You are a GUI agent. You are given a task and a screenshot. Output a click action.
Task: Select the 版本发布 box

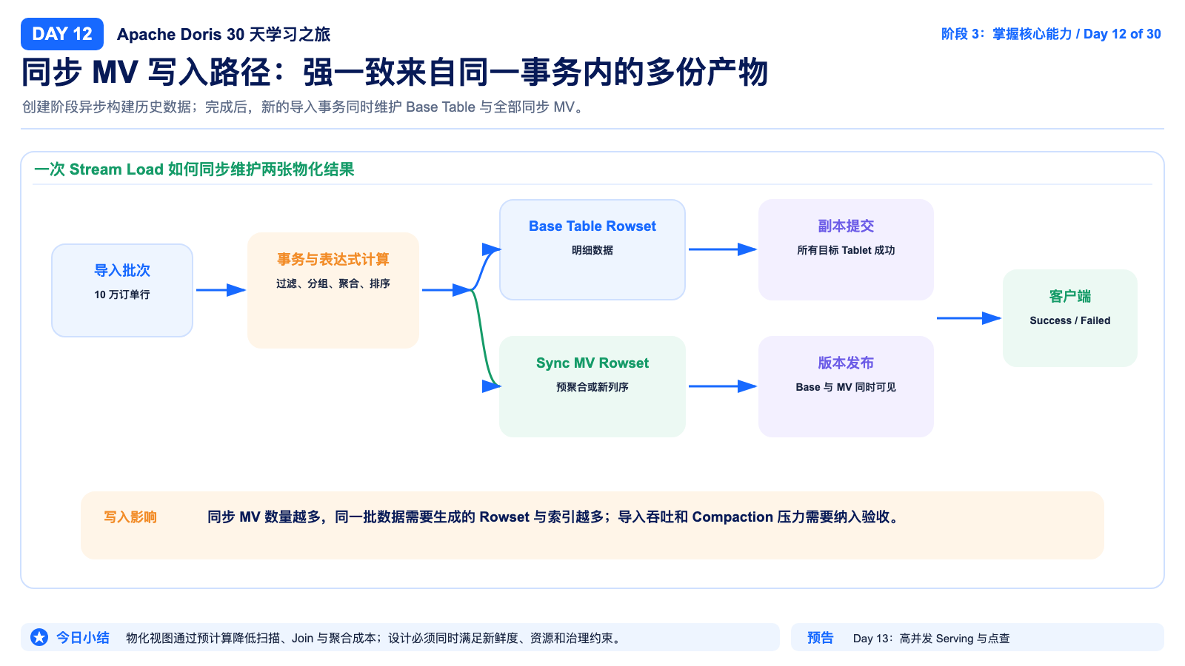(x=846, y=386)
